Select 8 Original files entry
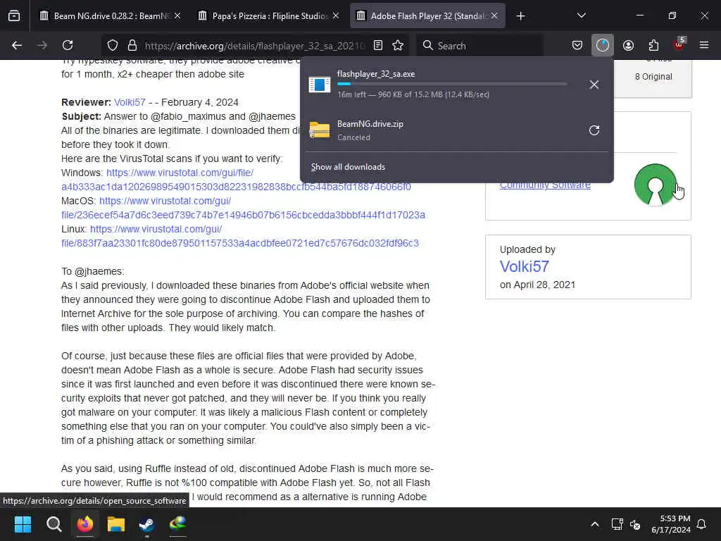 [x=653, y=77]
